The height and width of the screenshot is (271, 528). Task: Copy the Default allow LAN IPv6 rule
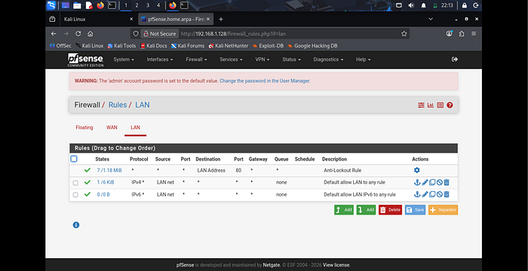click(x=432, y=194)
